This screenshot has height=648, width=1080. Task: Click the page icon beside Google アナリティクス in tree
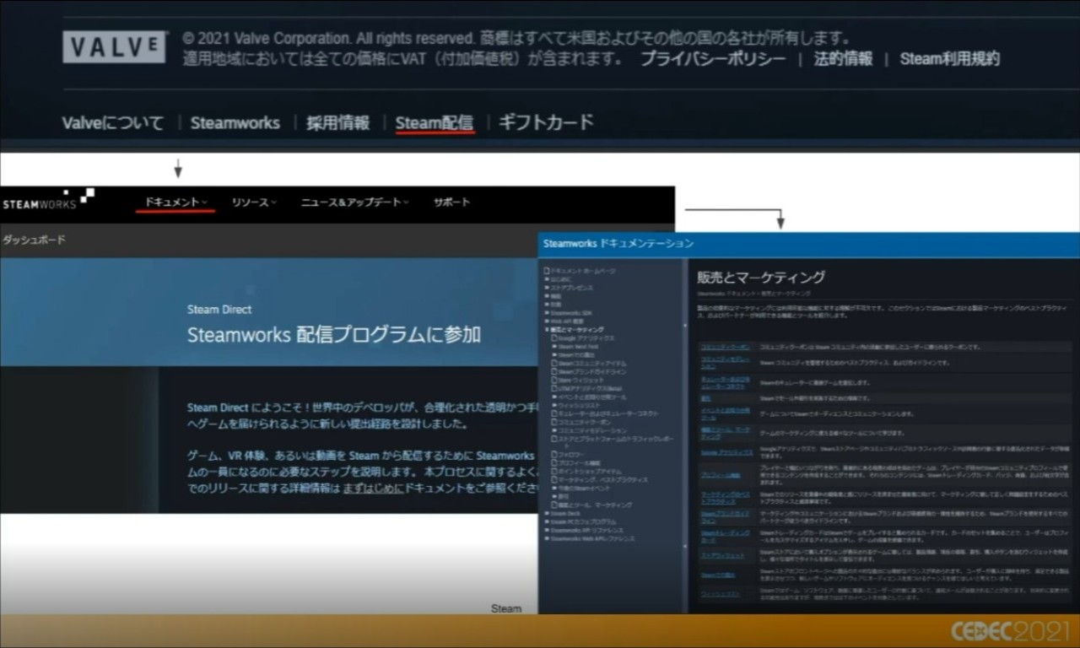(554, 338)
